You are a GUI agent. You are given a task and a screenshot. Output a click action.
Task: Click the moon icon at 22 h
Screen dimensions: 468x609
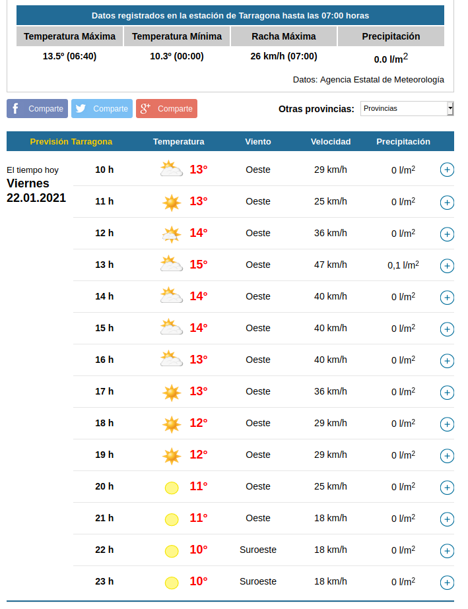(x=171, y=551)
